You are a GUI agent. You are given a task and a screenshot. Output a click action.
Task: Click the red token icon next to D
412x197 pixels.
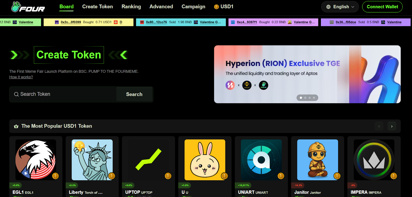[x=116, y=22]
